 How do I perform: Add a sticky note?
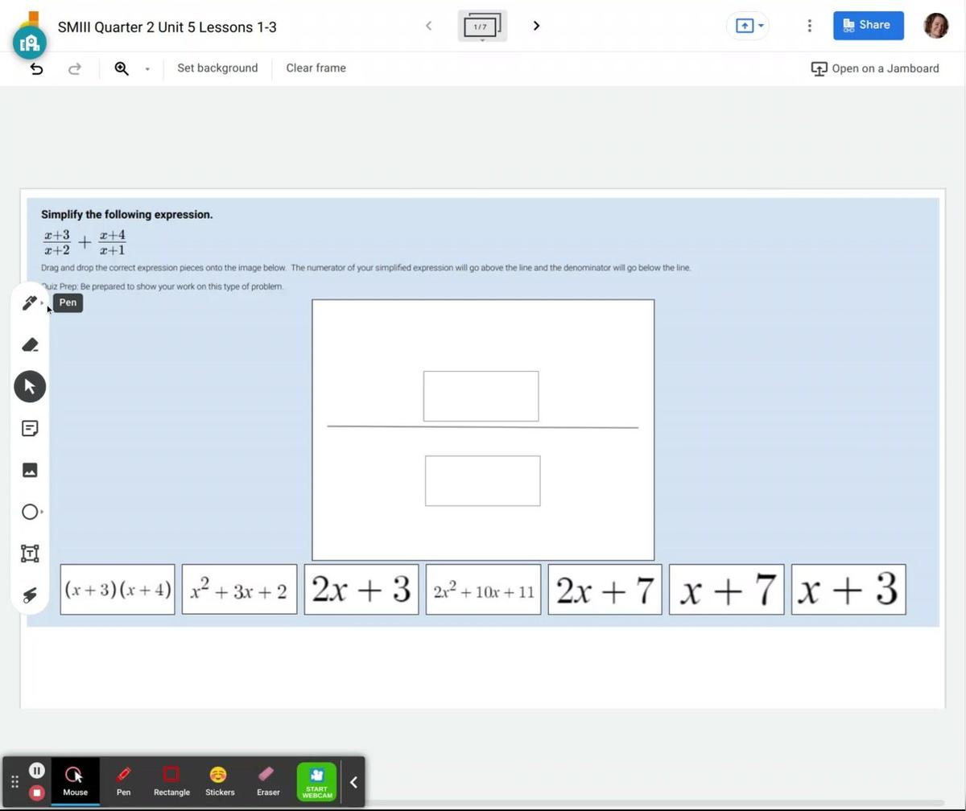click(30, 429)
